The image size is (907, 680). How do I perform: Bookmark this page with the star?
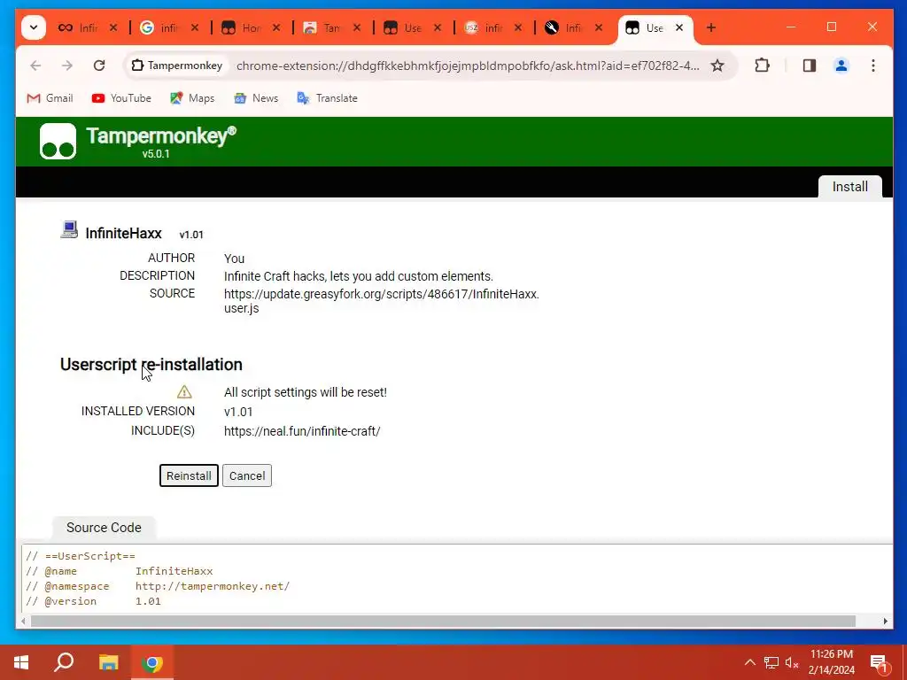(717, 66)
